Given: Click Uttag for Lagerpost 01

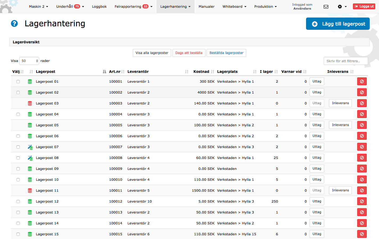Looking at the screenshot, I should click(x=317, y=81).
